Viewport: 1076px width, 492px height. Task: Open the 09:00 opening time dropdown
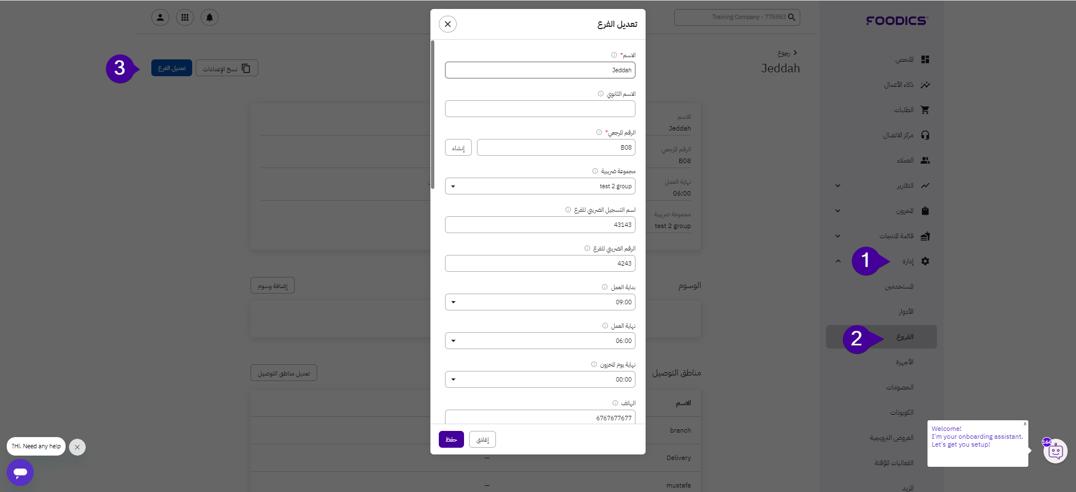(453, 302)
